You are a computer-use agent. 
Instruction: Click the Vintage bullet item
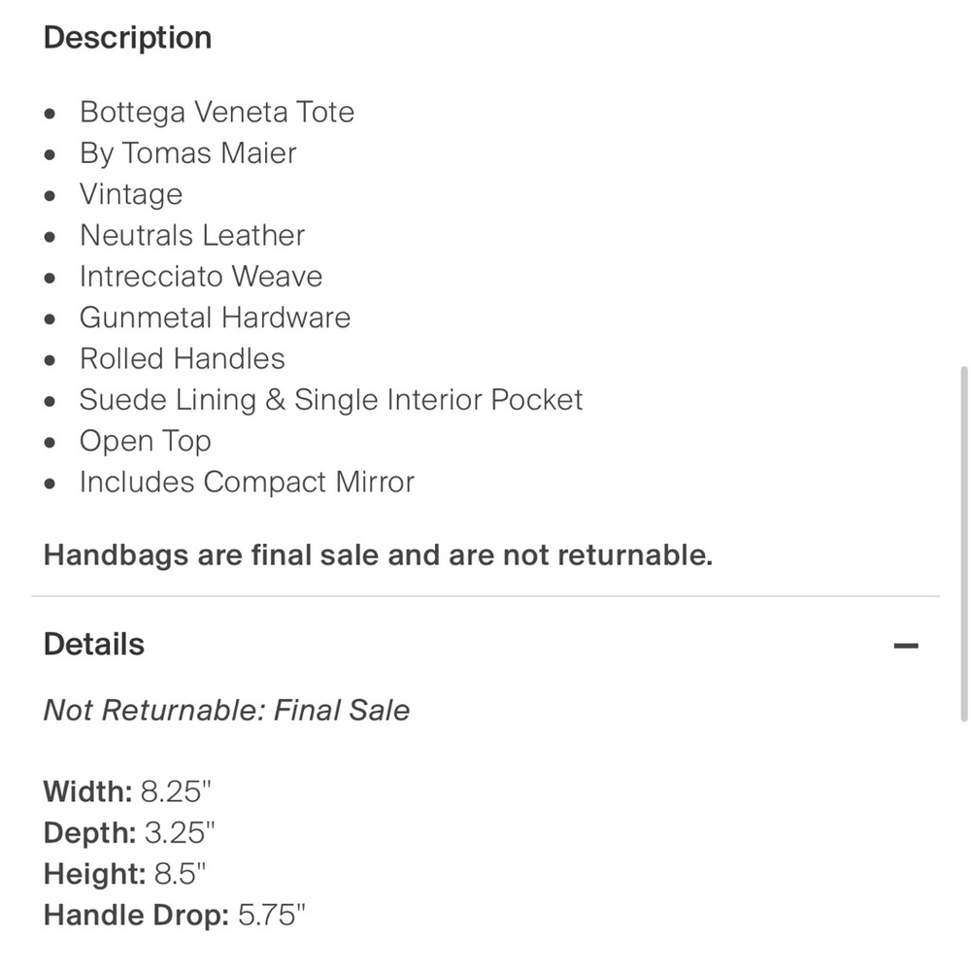pyautogui.click(x=131, y=194)
